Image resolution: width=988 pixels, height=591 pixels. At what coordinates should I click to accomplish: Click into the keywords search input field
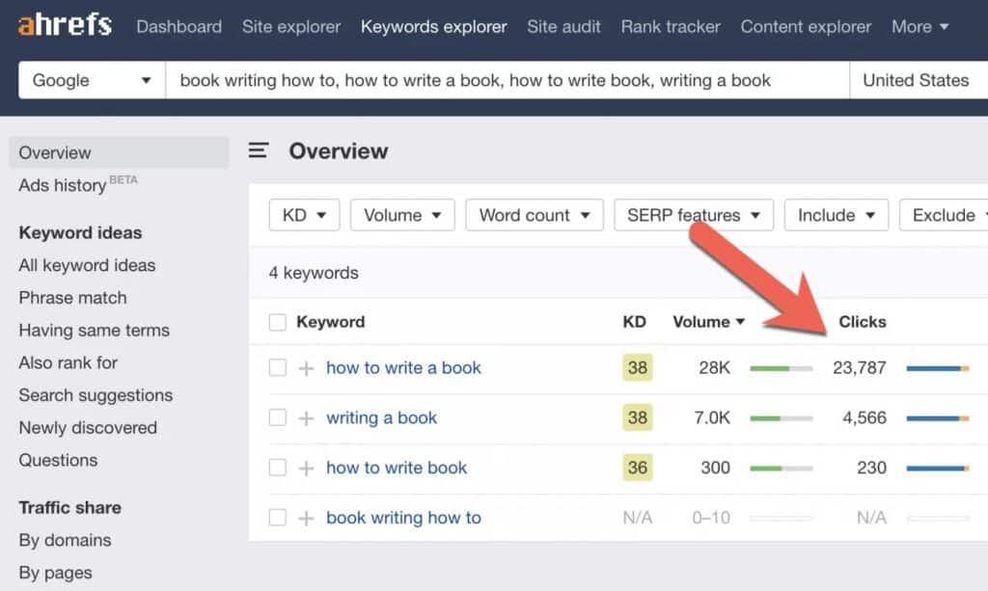(x=508, y=80)
